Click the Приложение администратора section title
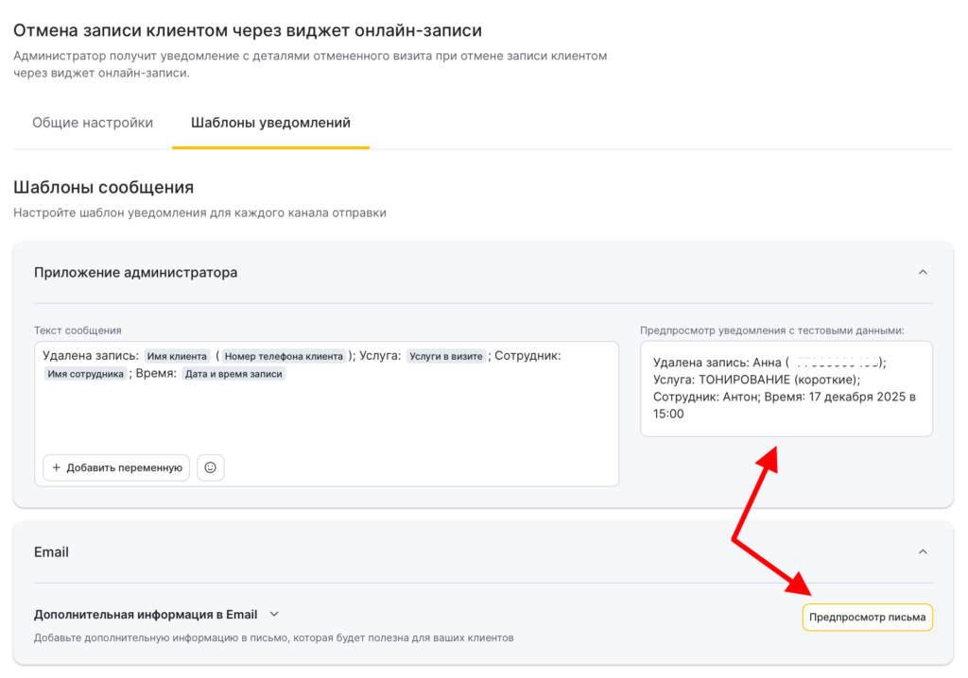 [x=135, y=272]
